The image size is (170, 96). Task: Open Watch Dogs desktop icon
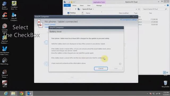pyautogui.click(x=5, y=61)
